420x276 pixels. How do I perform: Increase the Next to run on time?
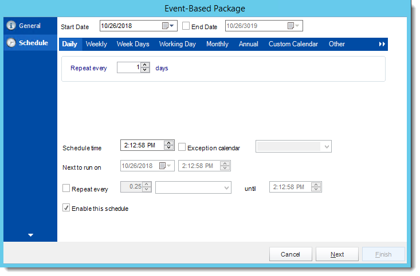(x=225, y=163)
